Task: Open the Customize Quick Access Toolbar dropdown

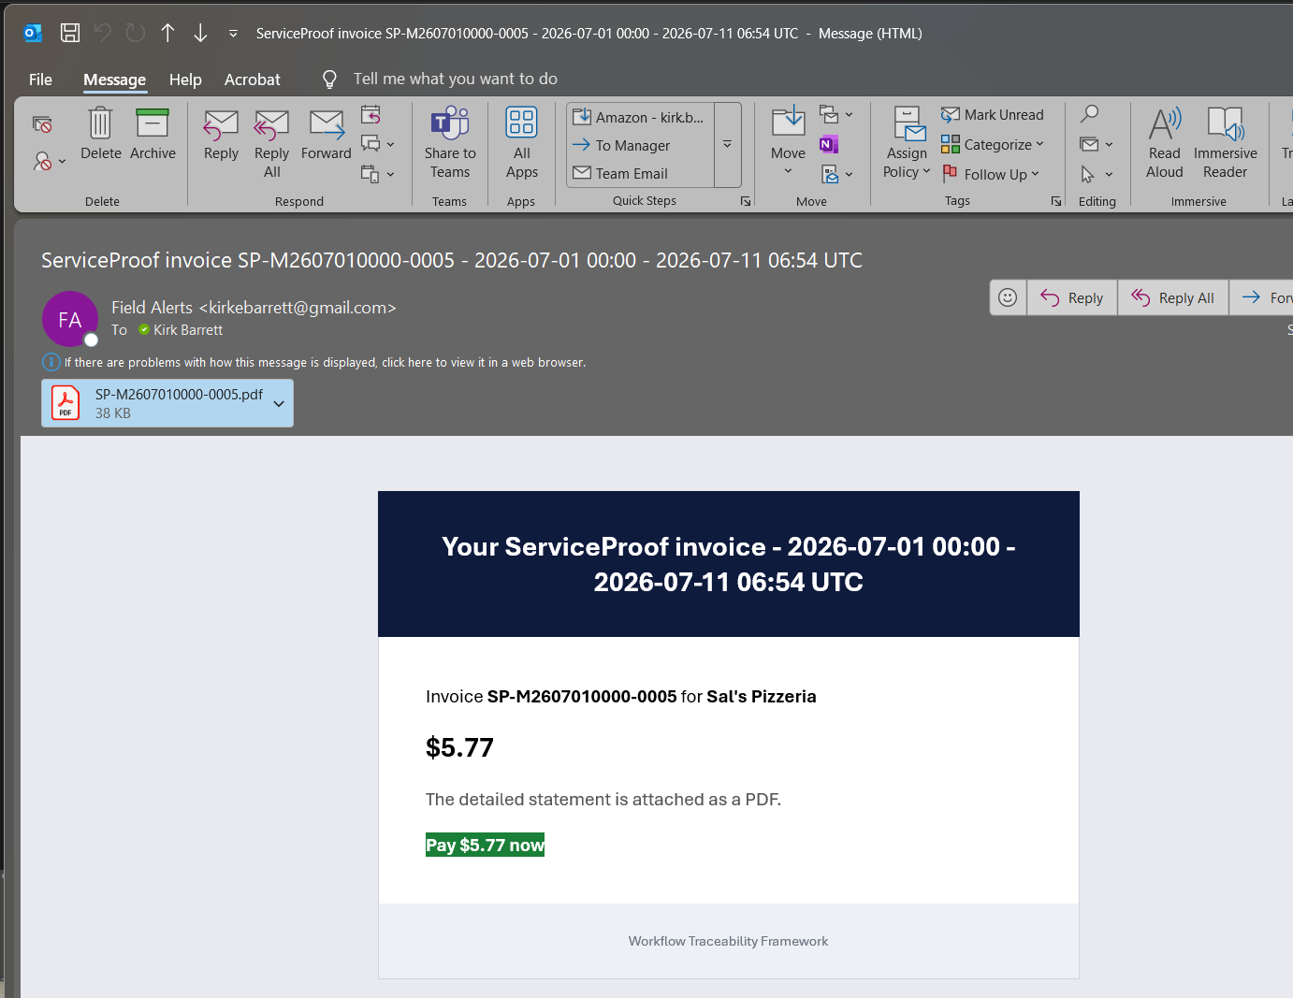Action: pos(233,33)
